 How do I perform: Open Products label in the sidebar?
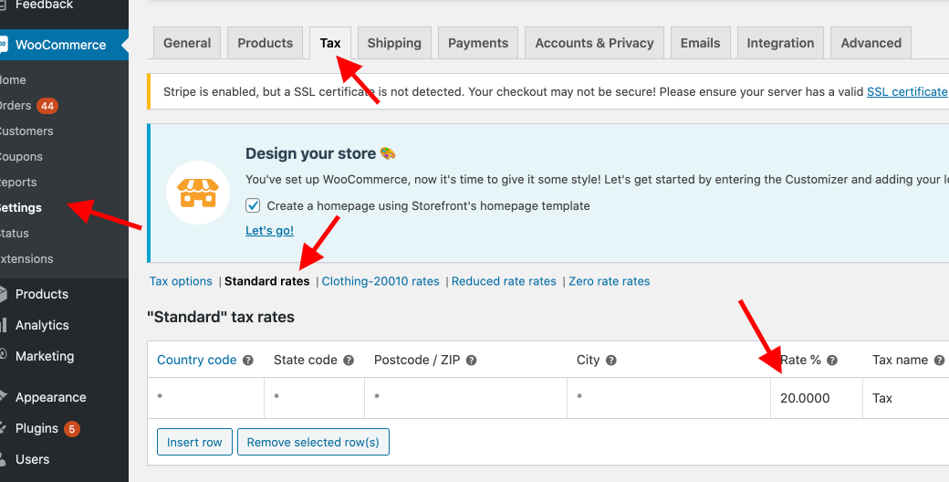[x=42, y=294]
